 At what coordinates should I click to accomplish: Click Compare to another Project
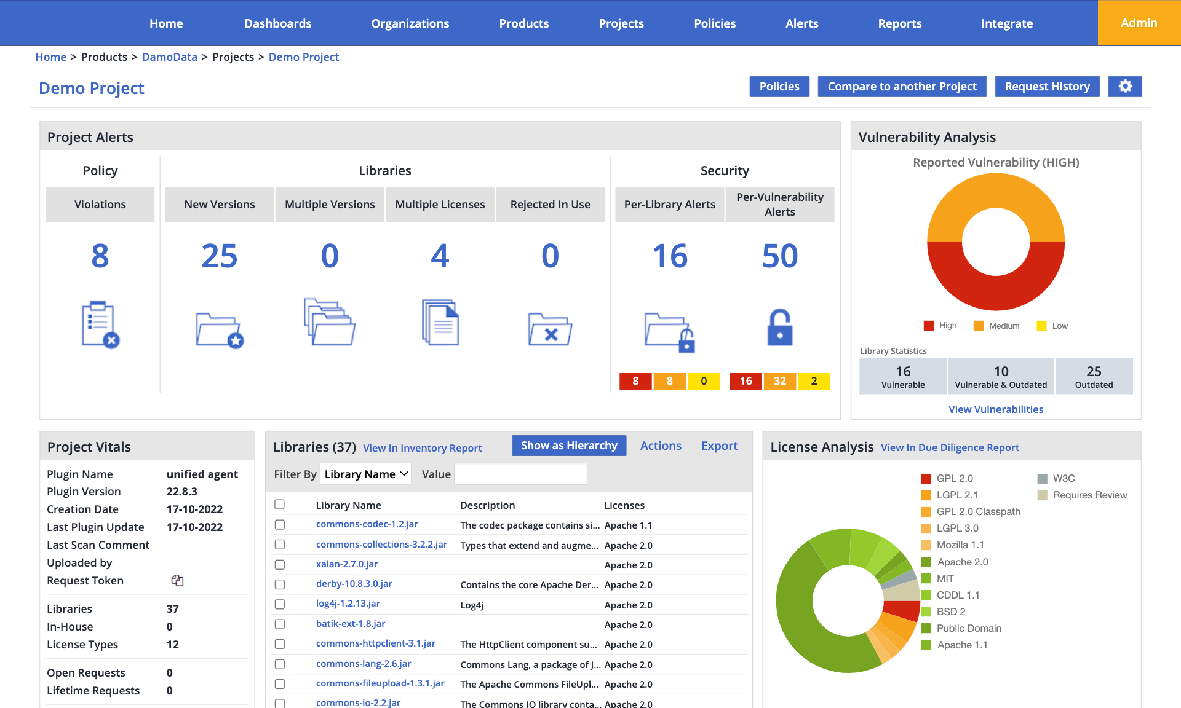tap(902, 87)
